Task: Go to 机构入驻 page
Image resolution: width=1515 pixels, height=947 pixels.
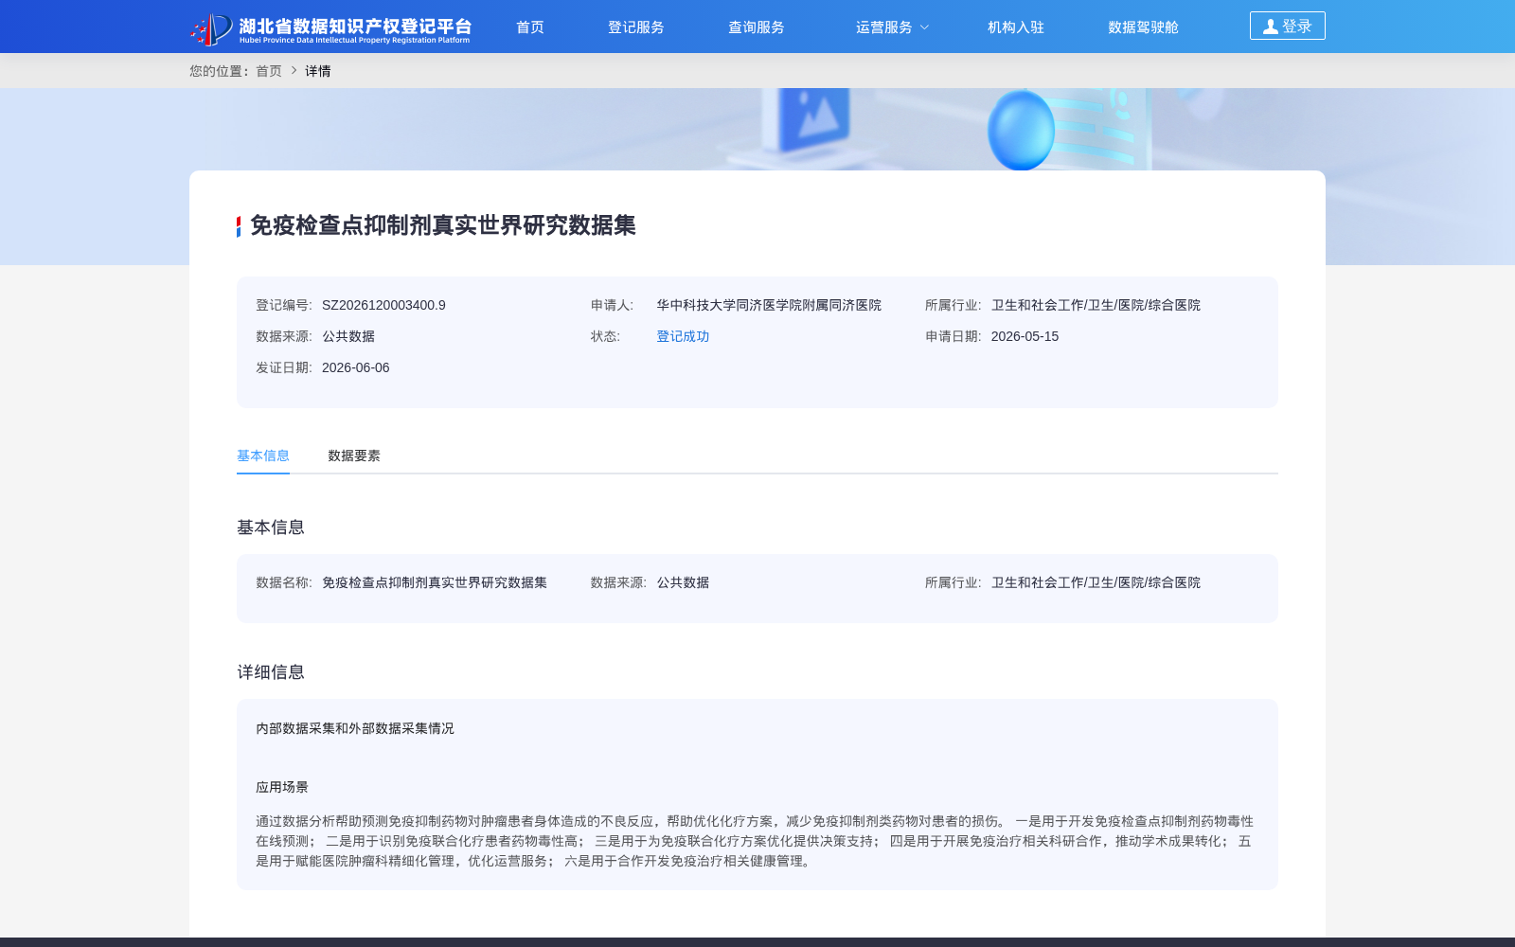Action: [x=1016, y=27]
